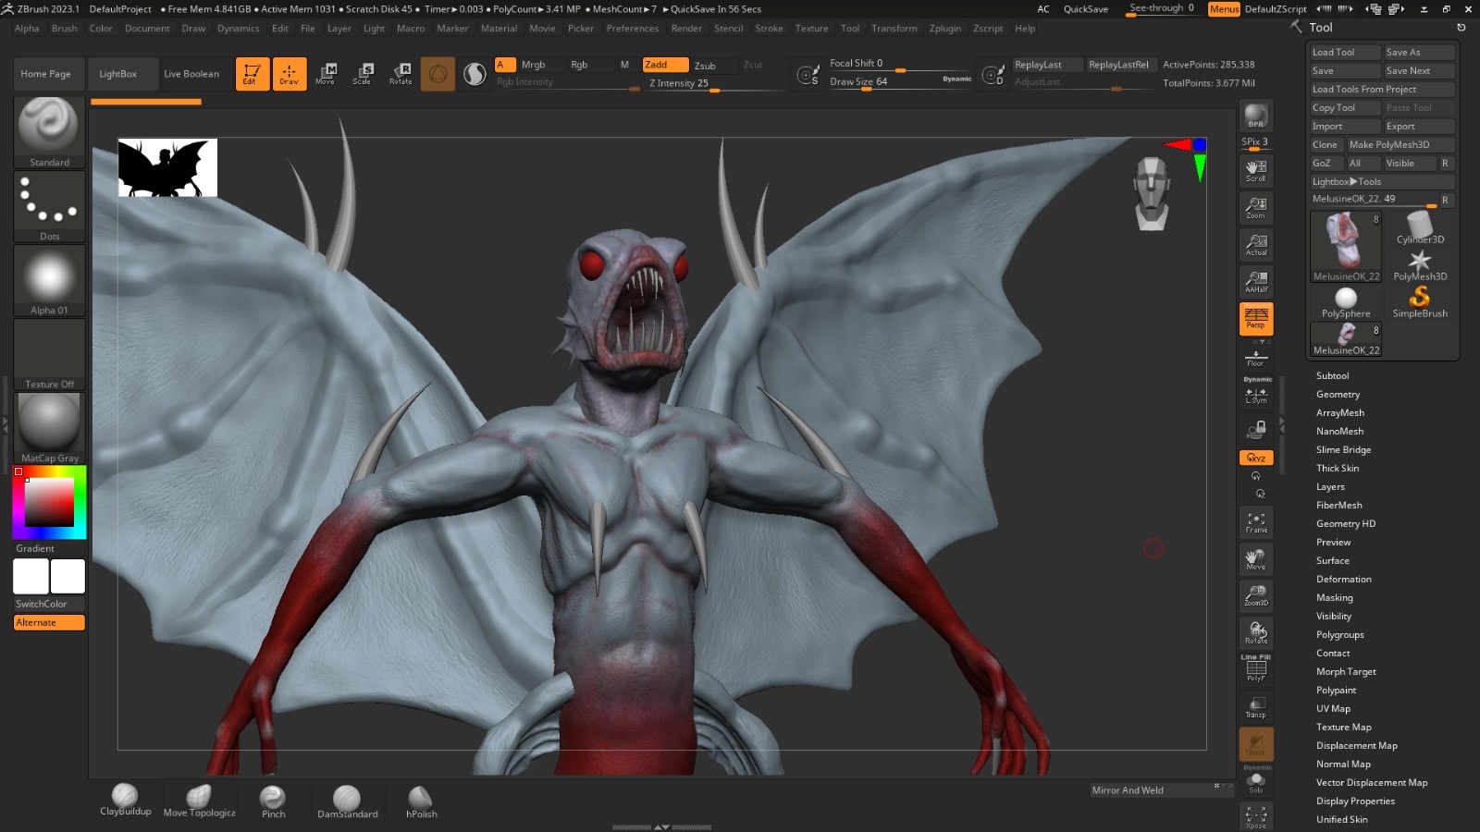Viewport: 1480px width, 832px height.
Task: Click the color picker square
Action: pos(49,502)
